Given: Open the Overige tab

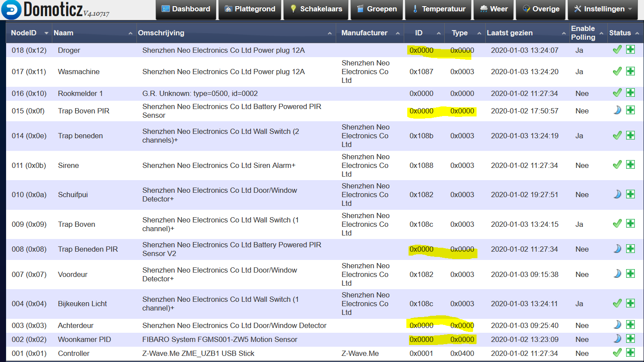Looking at the screenshot, I should pos(541,9).
